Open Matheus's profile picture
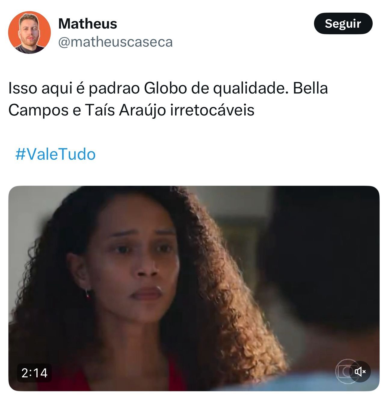388x402 pixels. 29,32
